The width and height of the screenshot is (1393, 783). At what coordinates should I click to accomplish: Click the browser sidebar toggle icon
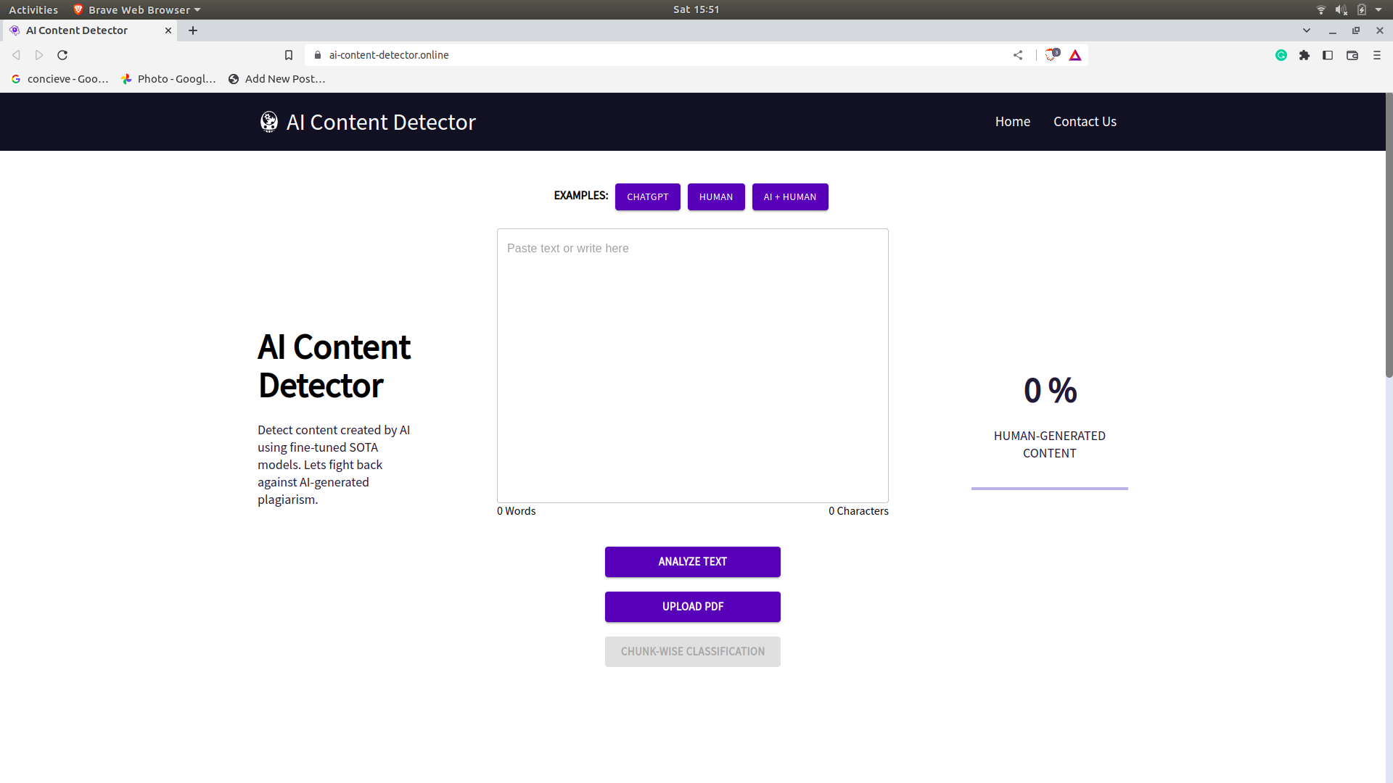[x=1328, y=54]
